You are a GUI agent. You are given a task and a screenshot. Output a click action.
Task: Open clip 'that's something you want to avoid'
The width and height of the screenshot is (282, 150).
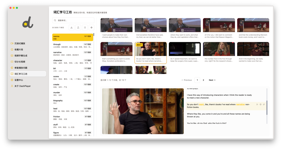coord(116,53)
